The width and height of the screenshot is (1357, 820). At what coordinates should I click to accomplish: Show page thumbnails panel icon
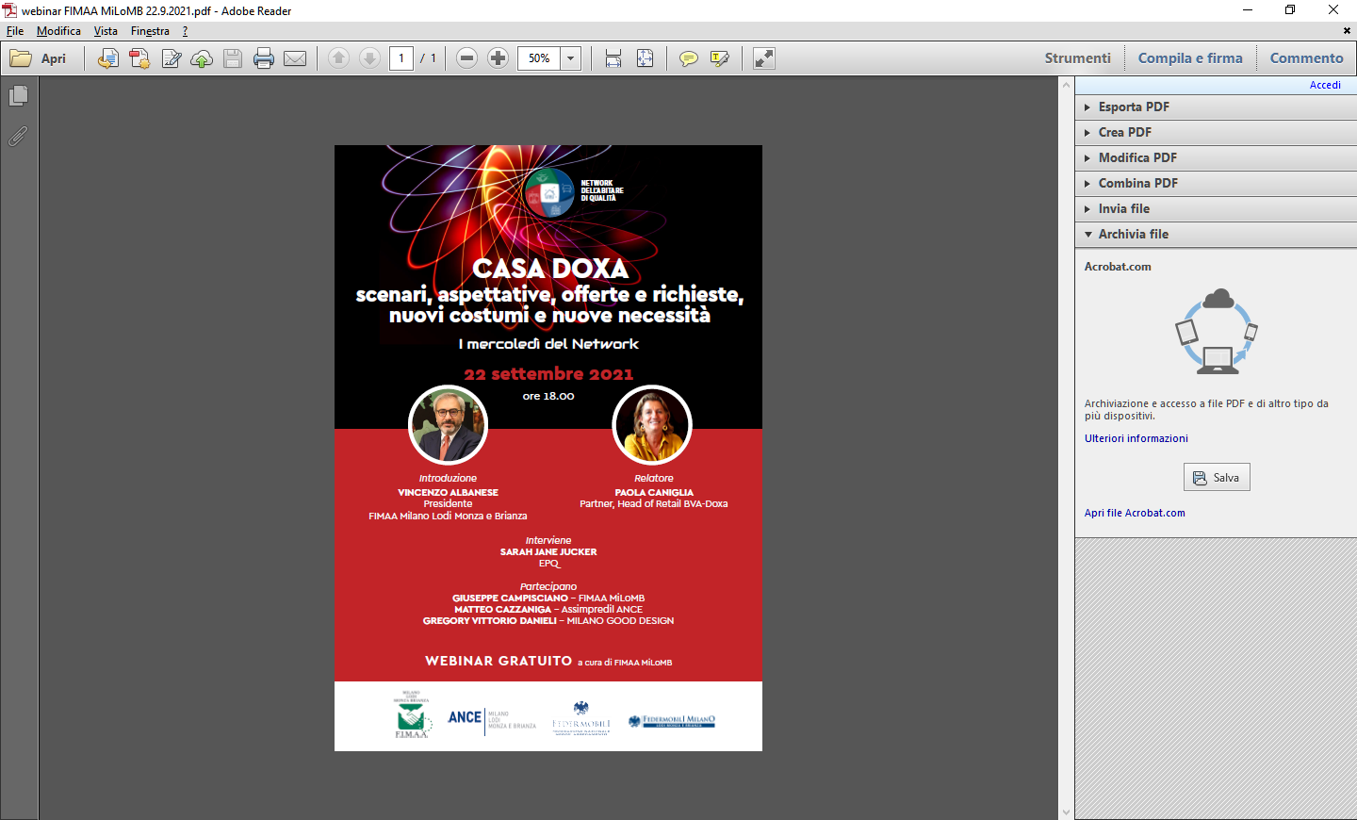18,96
